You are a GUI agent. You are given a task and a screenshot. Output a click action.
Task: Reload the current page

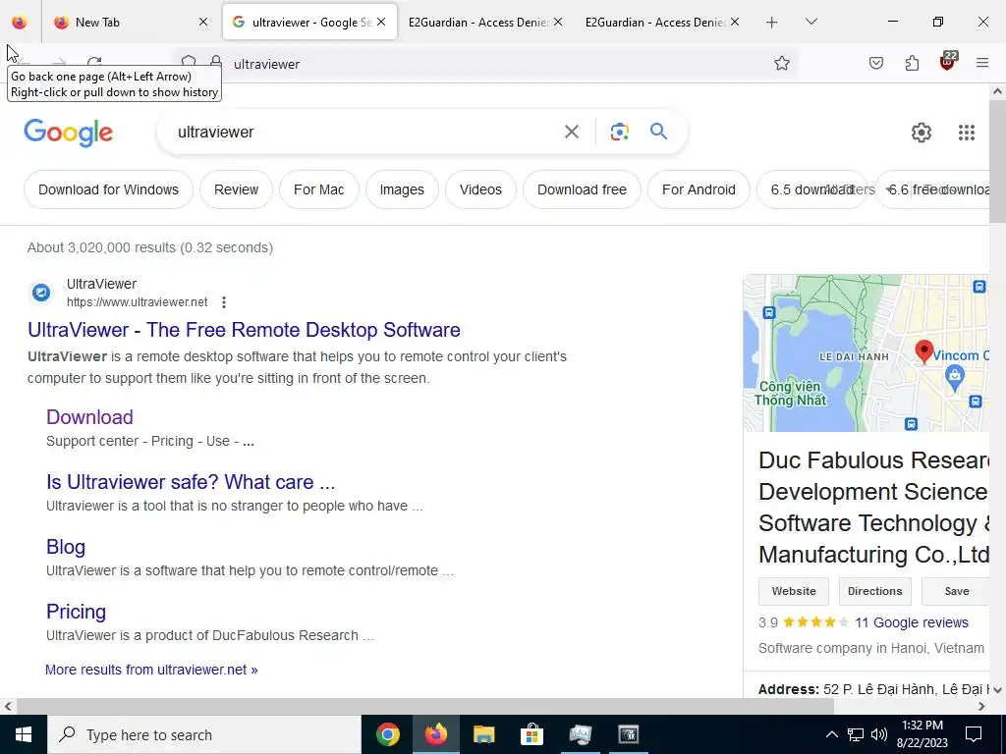pos(94,62)
